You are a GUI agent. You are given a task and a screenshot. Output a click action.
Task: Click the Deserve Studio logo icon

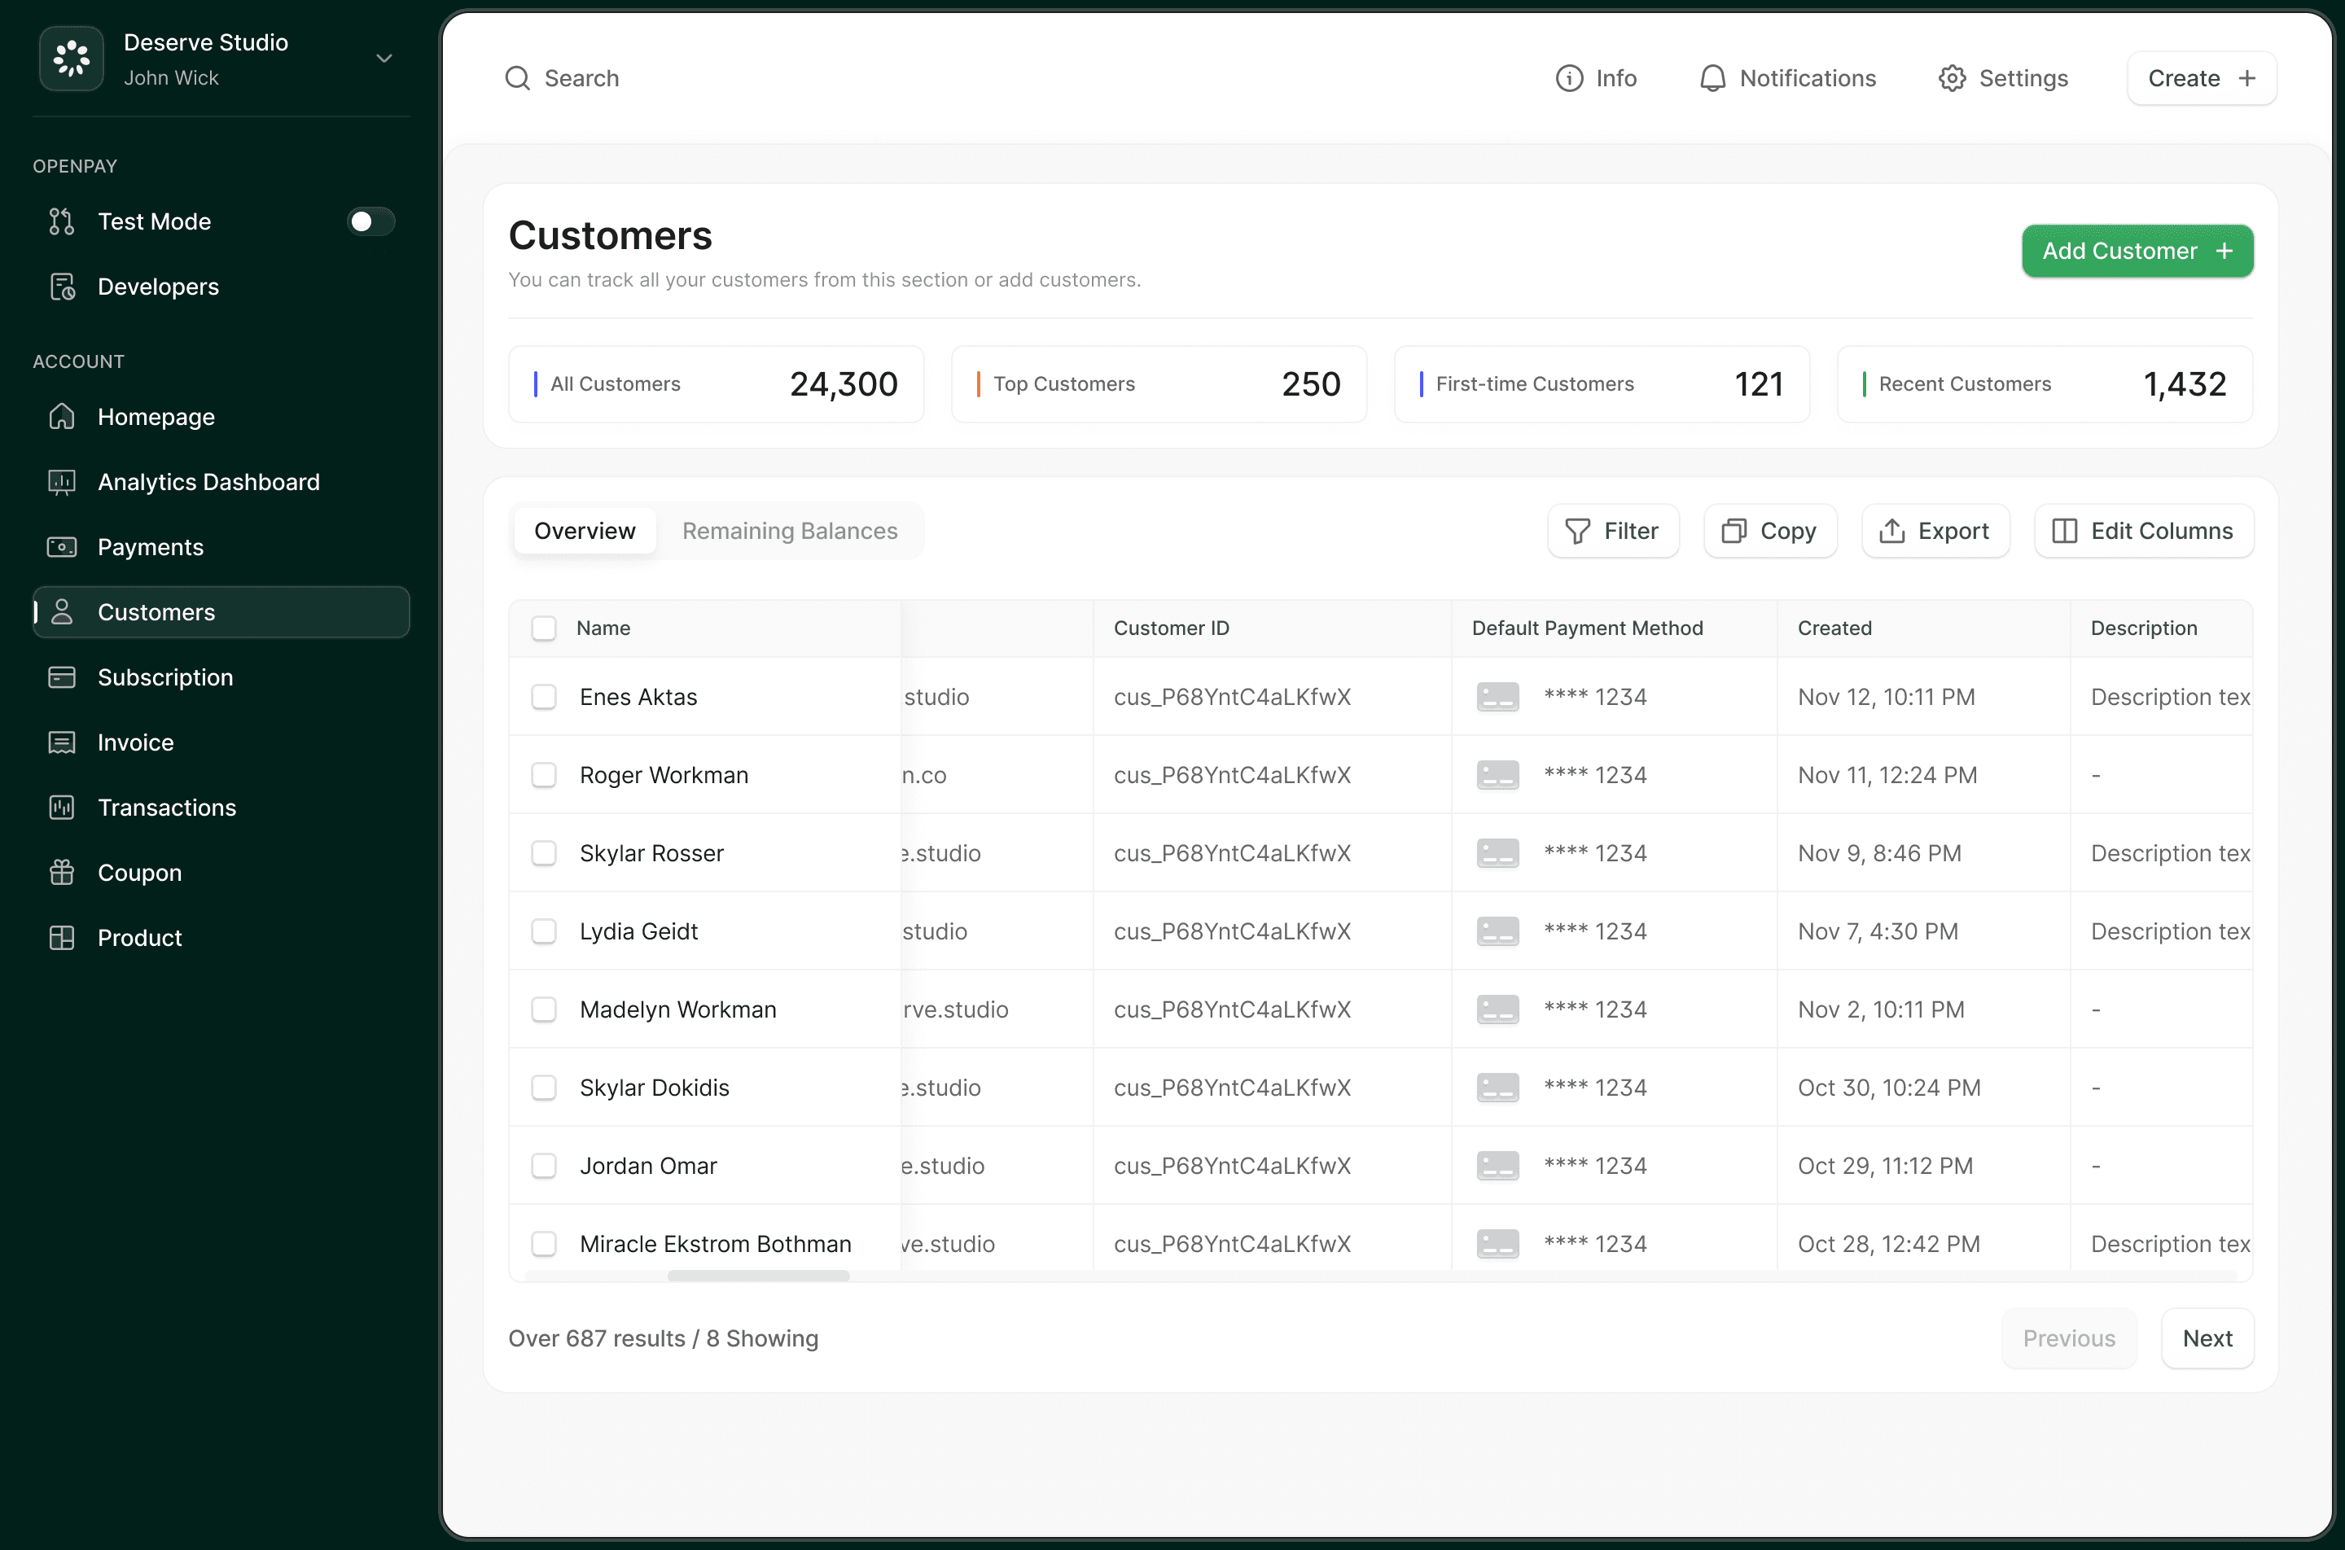[71, 59]
